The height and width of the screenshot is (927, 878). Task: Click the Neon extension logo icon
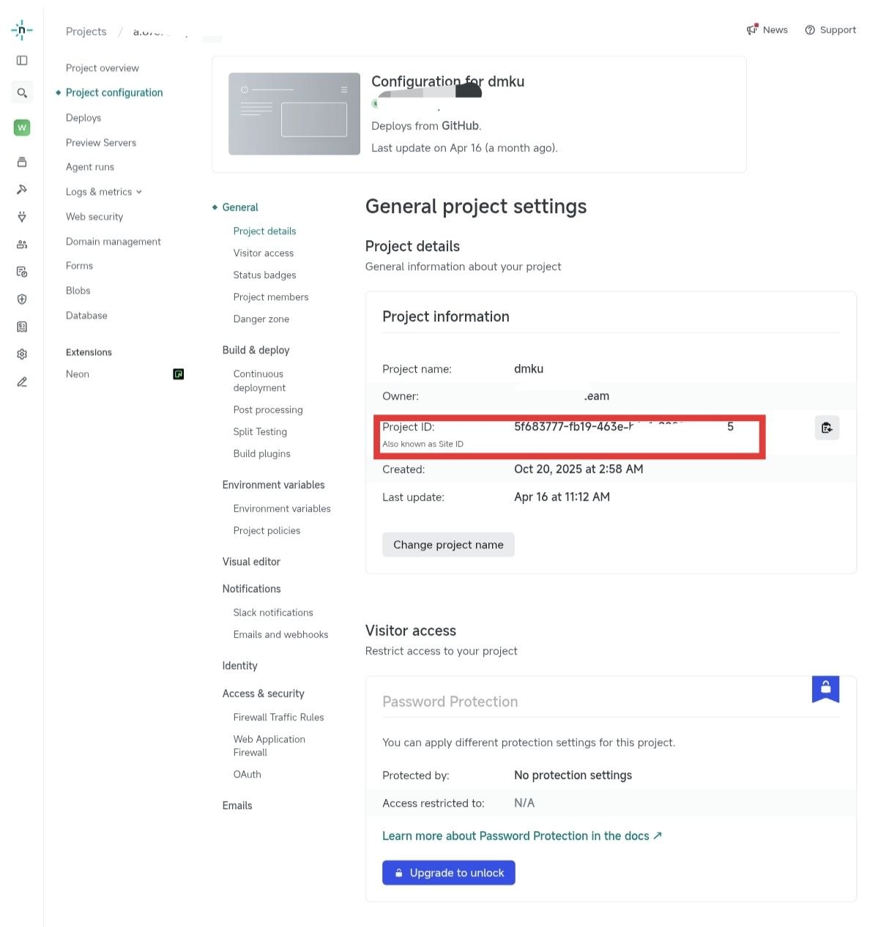click(x=178, y=374)
